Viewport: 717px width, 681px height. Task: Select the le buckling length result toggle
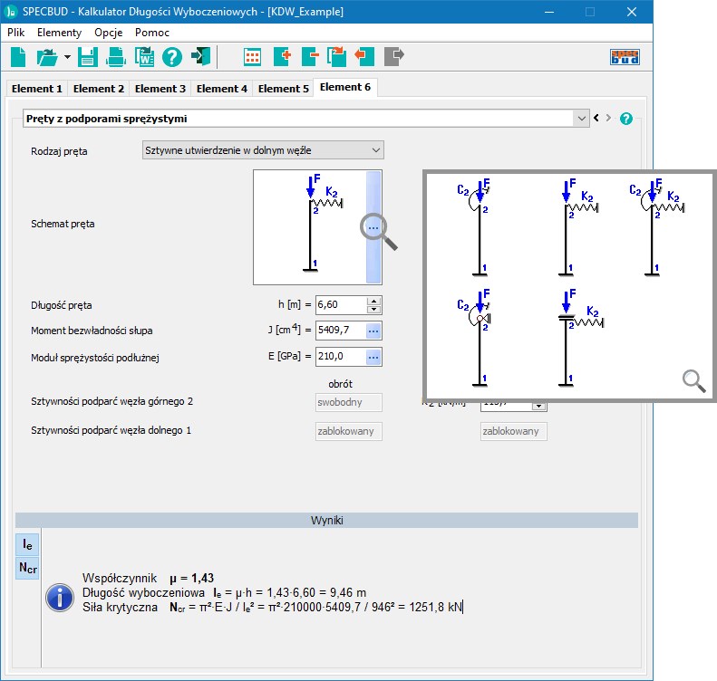click(28, 544)
